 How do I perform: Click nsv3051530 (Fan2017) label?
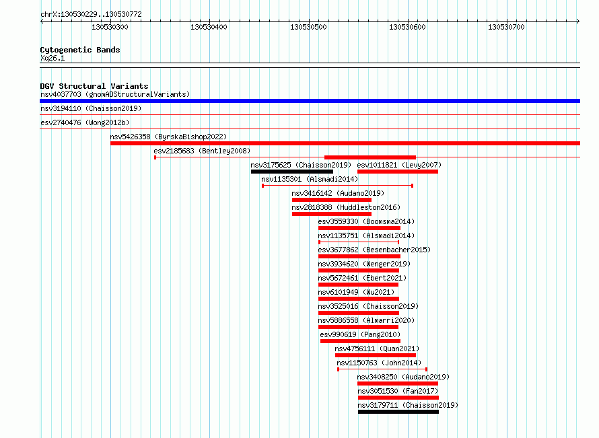pyautogui.click(x=398, y=391)
